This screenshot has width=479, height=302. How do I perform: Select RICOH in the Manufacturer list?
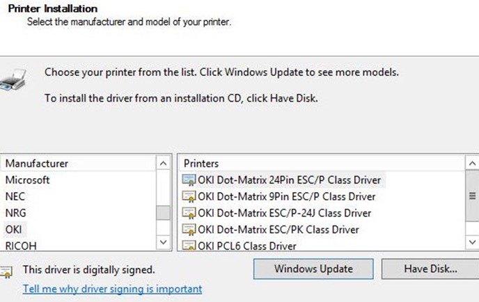tap(21, 246)
